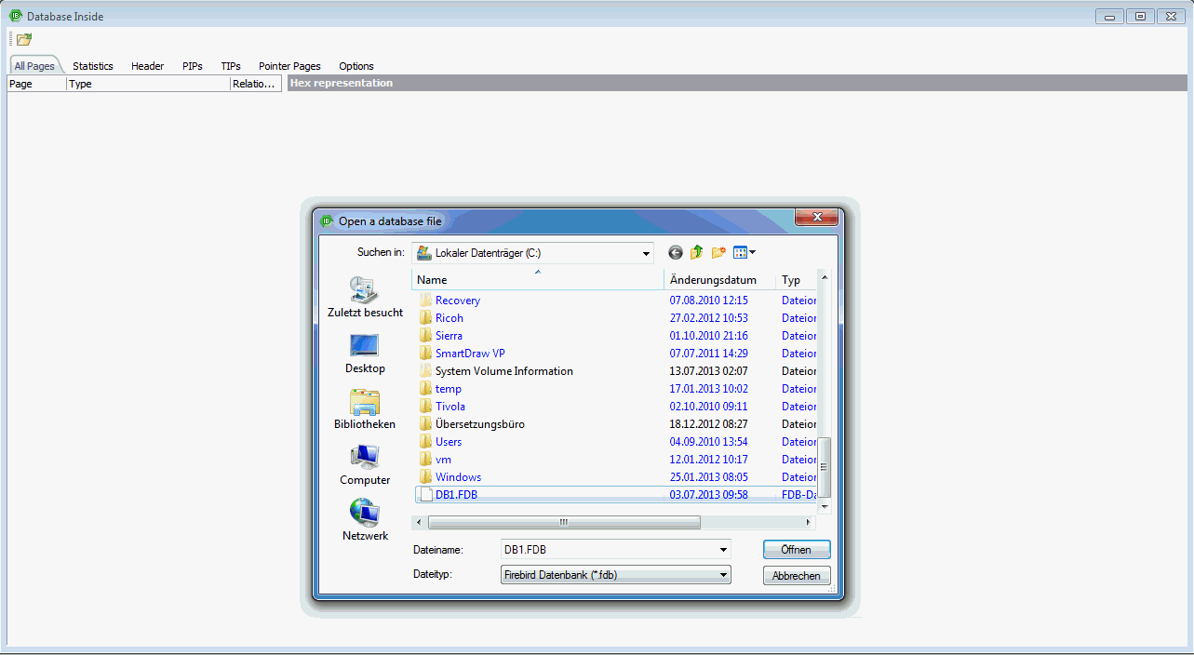Go back using the dialog back arrow
The height and width of the screenshot is (655, 1194).
coord(676,252)
